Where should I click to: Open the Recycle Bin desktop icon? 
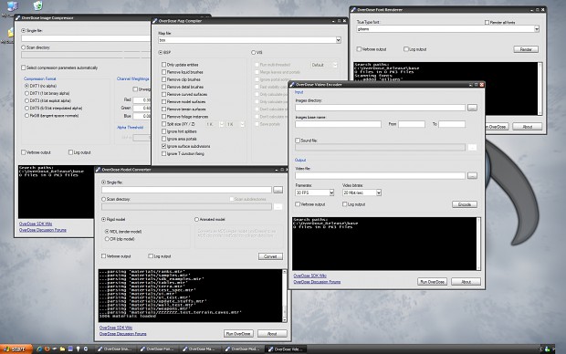pyautogui.click(x=38, y=5)
